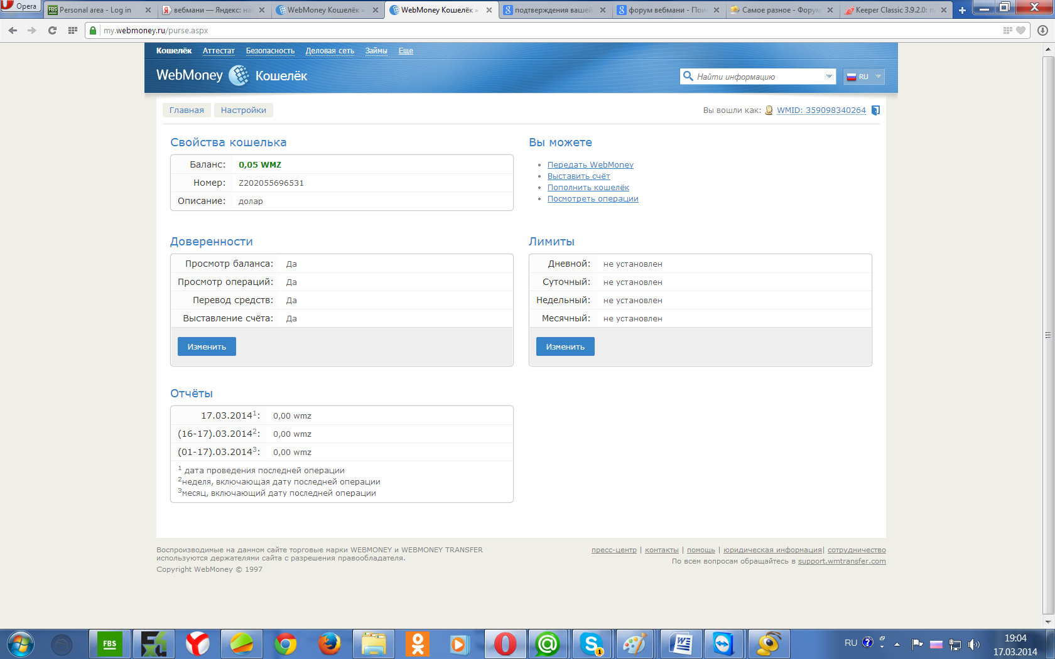Image resolution: width=1055 pixels, height=659 pixels.
Task: Click the magnifier icon in search box
Action: click(688, 76)
